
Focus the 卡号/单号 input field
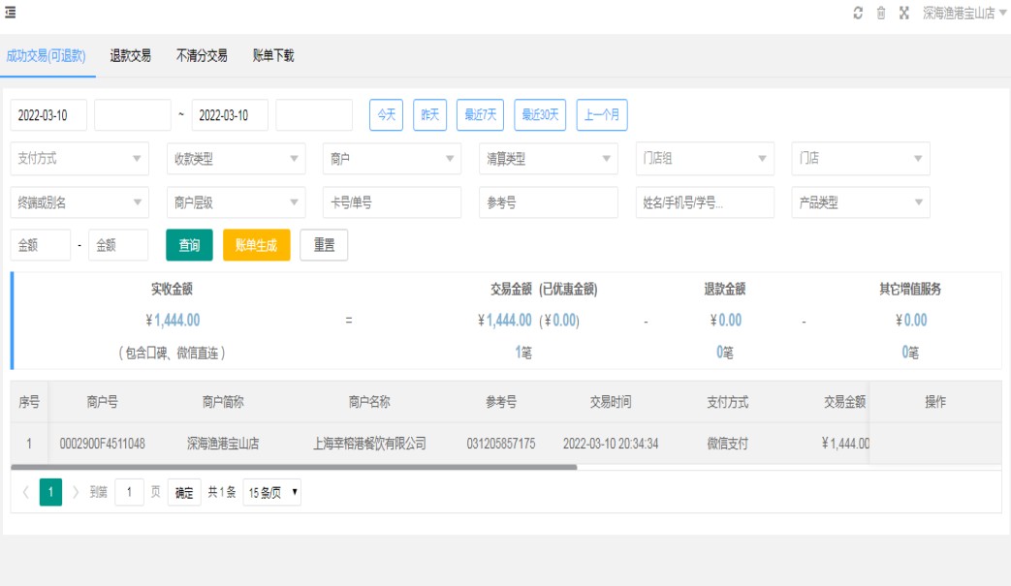tap(392, 203)
